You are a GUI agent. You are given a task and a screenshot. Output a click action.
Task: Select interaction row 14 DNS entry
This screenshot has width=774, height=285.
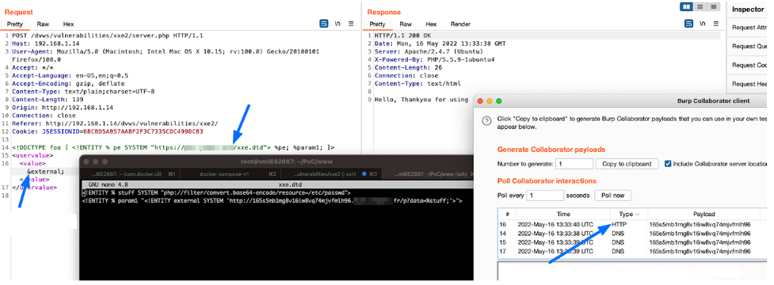click(x=632, y=233)
